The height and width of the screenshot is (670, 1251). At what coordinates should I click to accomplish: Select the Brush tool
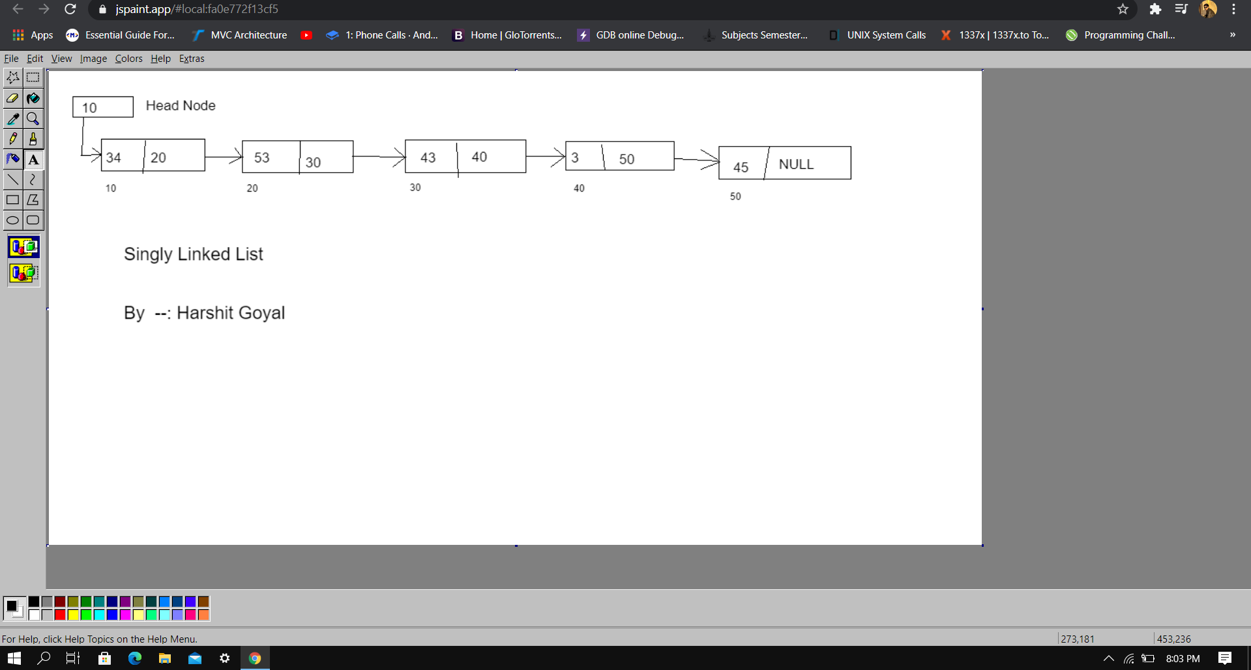point(33,139)
